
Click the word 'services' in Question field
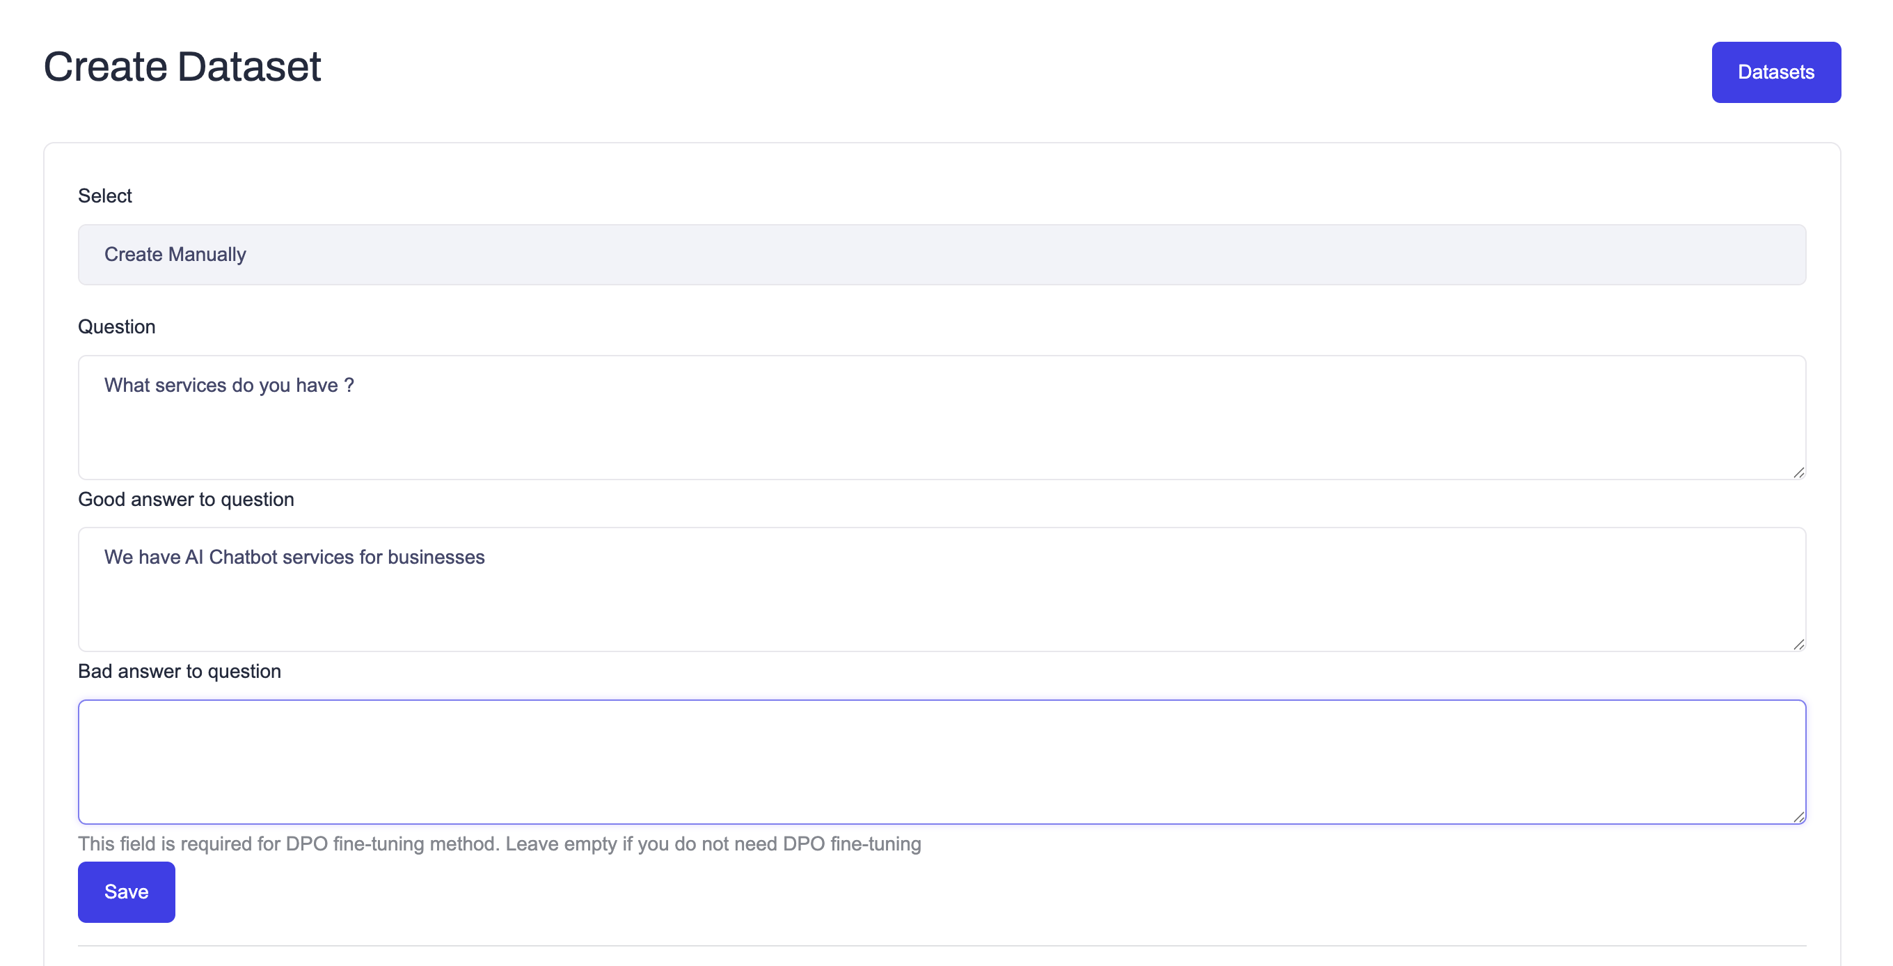click(190, 385)
